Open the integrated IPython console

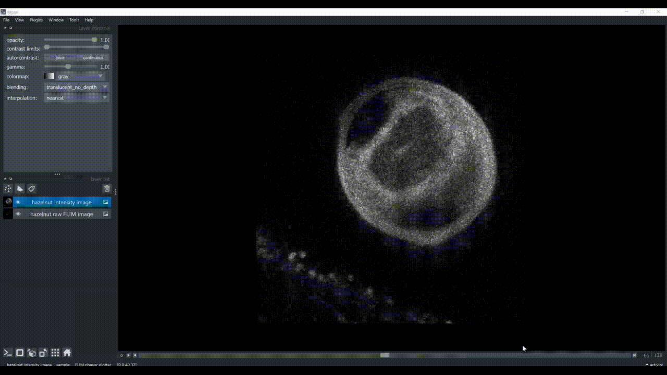tap(7, 353)
